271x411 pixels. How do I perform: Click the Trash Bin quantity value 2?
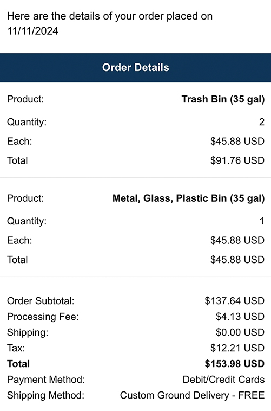tap(262, 122)
